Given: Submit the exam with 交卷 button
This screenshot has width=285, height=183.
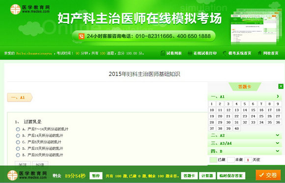Looking at the screenshot, I should [x=268, y=175].
